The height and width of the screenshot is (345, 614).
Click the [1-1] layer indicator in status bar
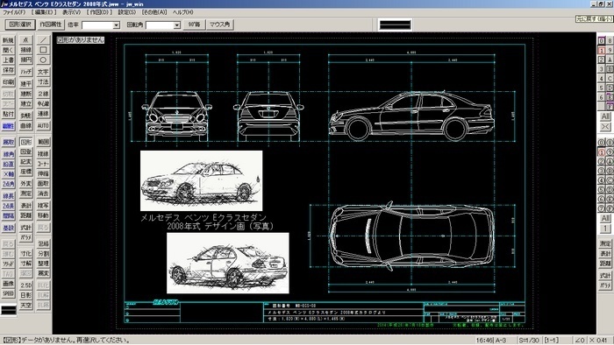(x=552, y=341)
